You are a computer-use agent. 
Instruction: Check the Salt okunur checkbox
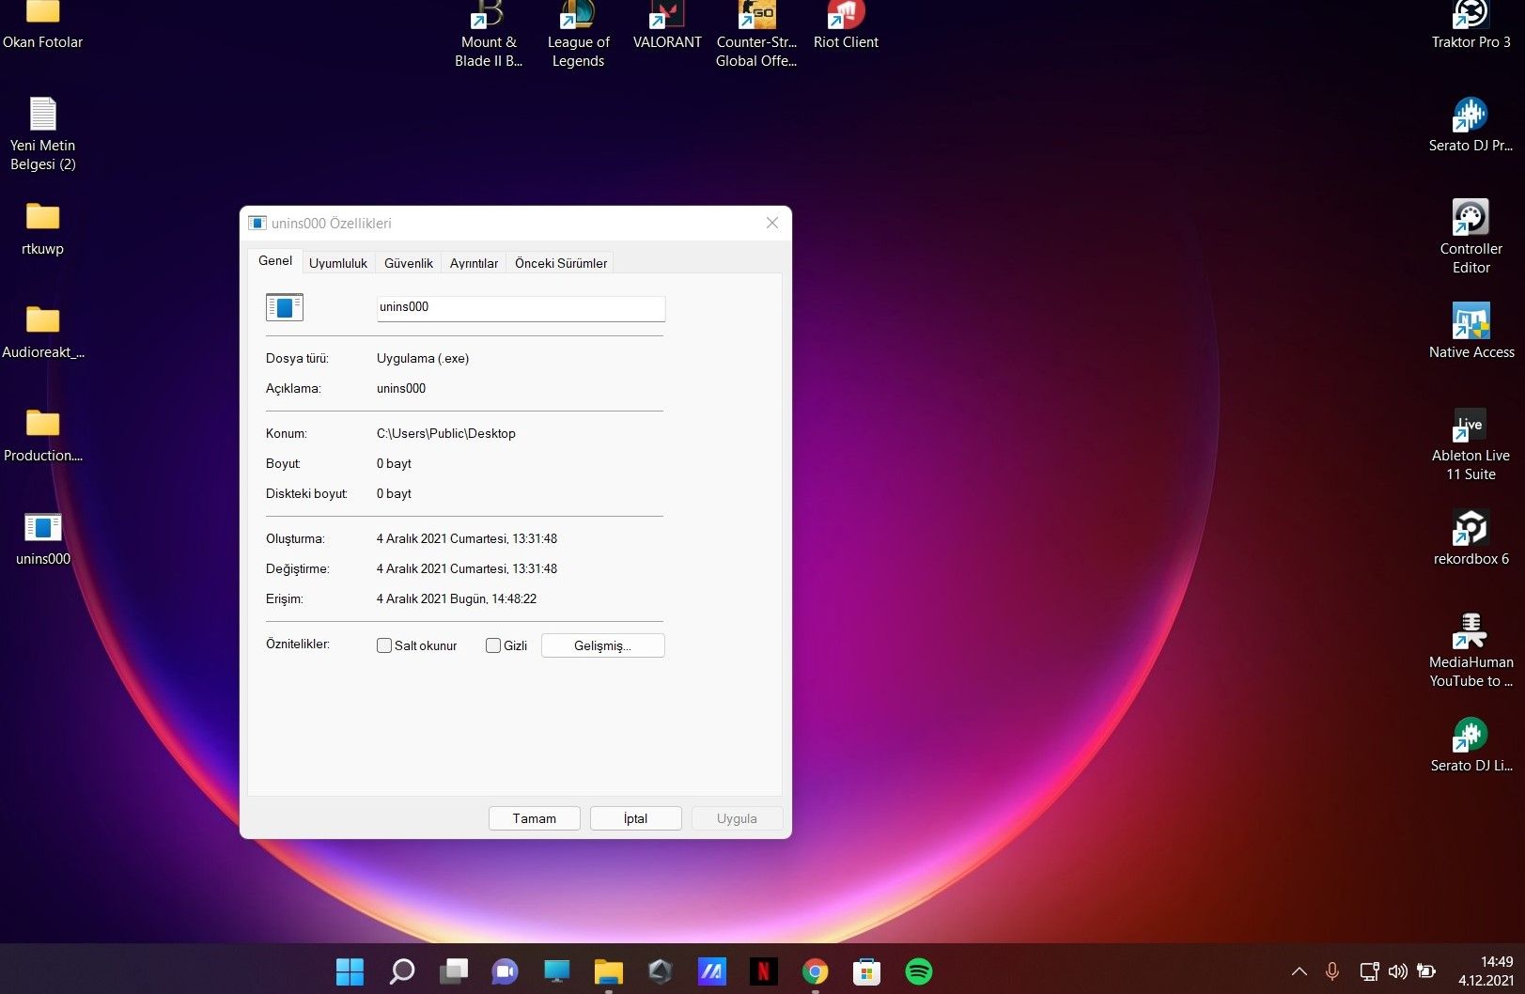[x=384, y=645]
